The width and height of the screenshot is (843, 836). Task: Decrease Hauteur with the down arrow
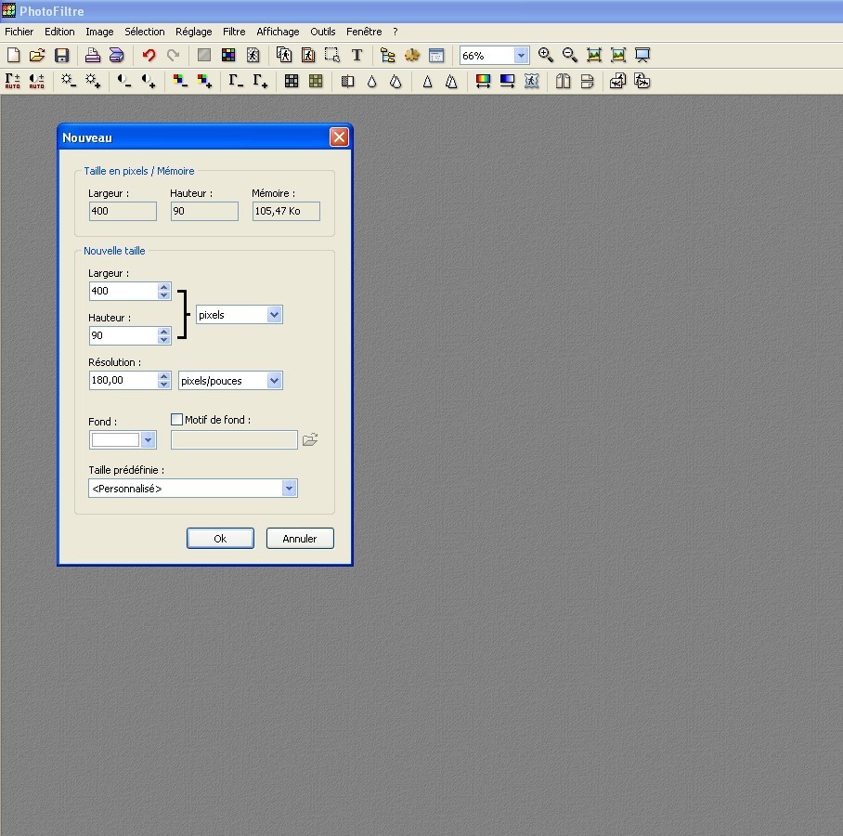(164, 340)
